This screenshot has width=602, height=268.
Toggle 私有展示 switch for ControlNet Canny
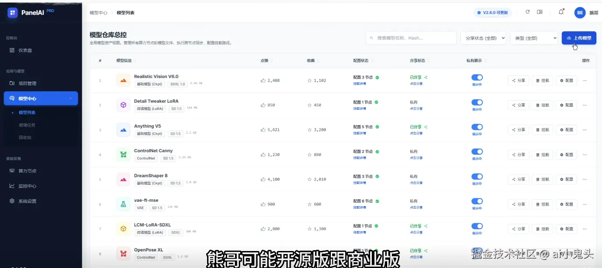click(x=477, y=152)
